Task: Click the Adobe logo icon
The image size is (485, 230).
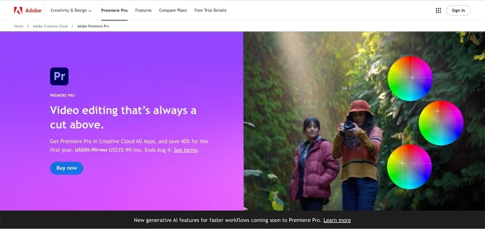Action: point(18,10)
